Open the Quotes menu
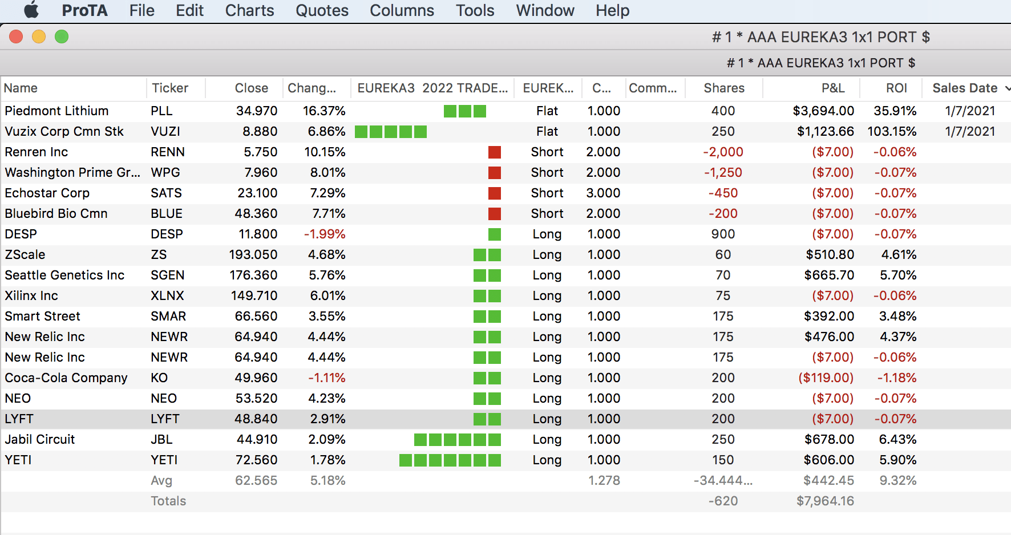 tap(322, 10)
